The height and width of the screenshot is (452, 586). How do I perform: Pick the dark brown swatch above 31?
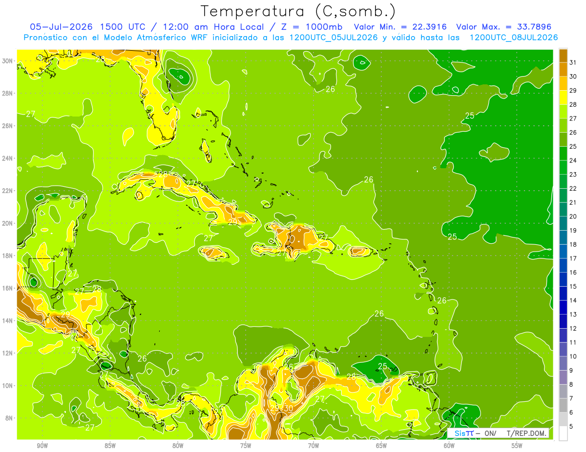[x=563, y=56]
